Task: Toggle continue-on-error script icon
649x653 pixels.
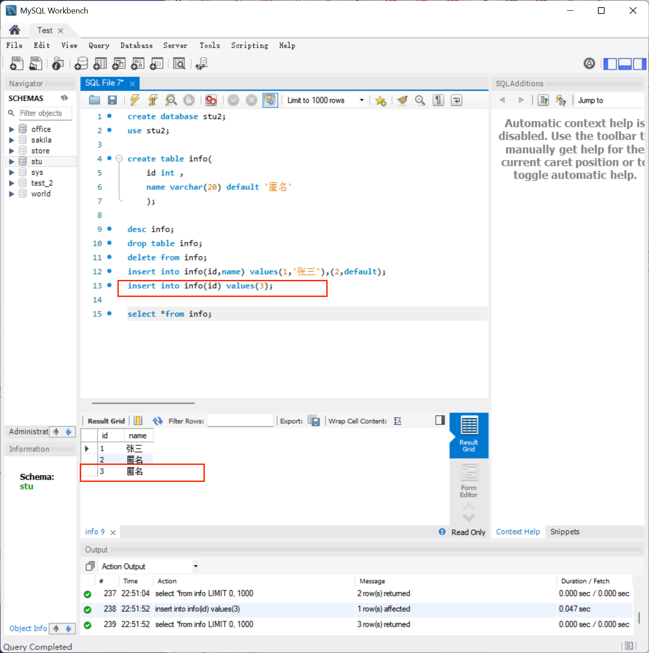Action: 211,100
